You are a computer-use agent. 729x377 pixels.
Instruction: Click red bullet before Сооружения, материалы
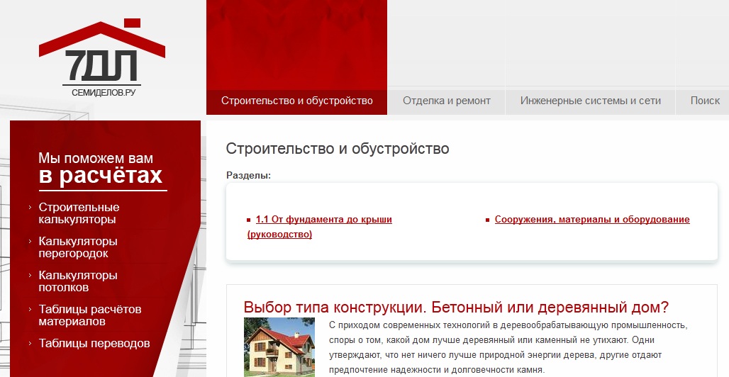coord(487,220)
